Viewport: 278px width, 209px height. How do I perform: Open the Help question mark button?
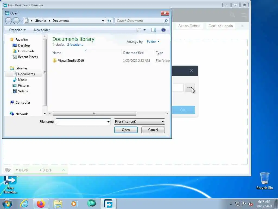(163, 30)
